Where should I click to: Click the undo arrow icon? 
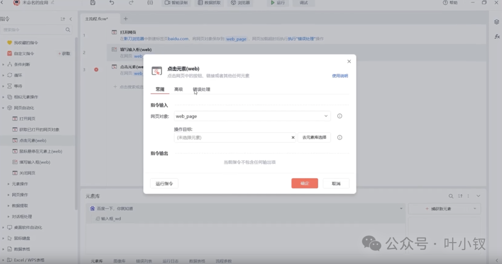click(112, 3)
